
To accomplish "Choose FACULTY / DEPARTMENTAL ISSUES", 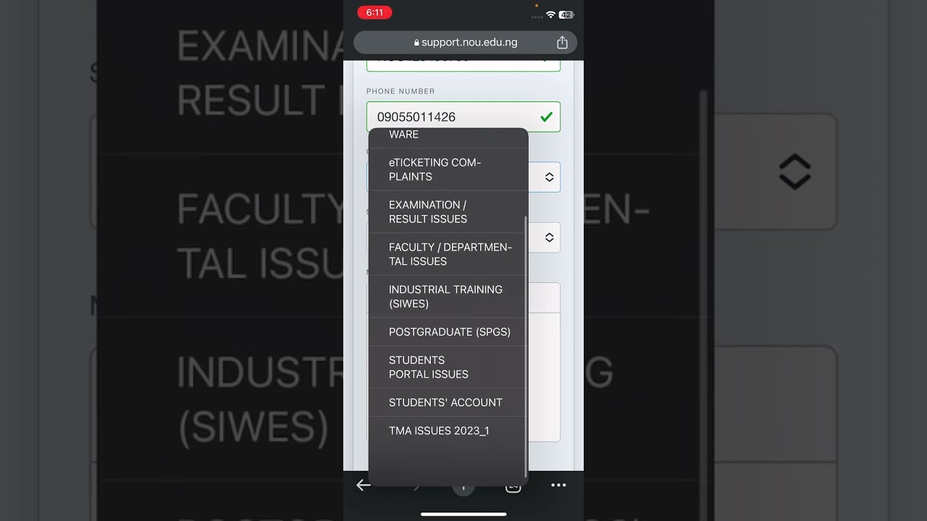I will coord(448,254).
